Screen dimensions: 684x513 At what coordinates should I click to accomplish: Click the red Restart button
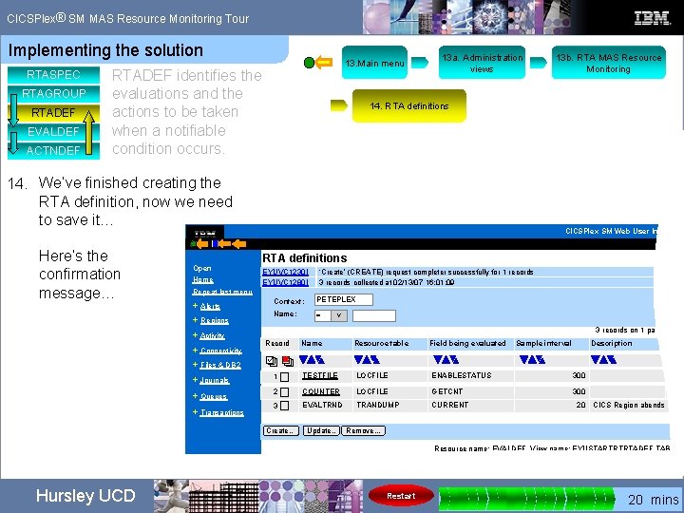pos(401,496)
